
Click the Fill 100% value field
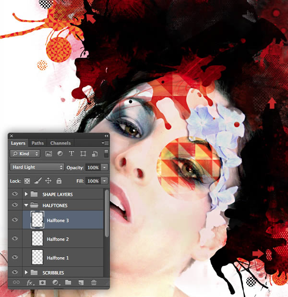point(93,181)
